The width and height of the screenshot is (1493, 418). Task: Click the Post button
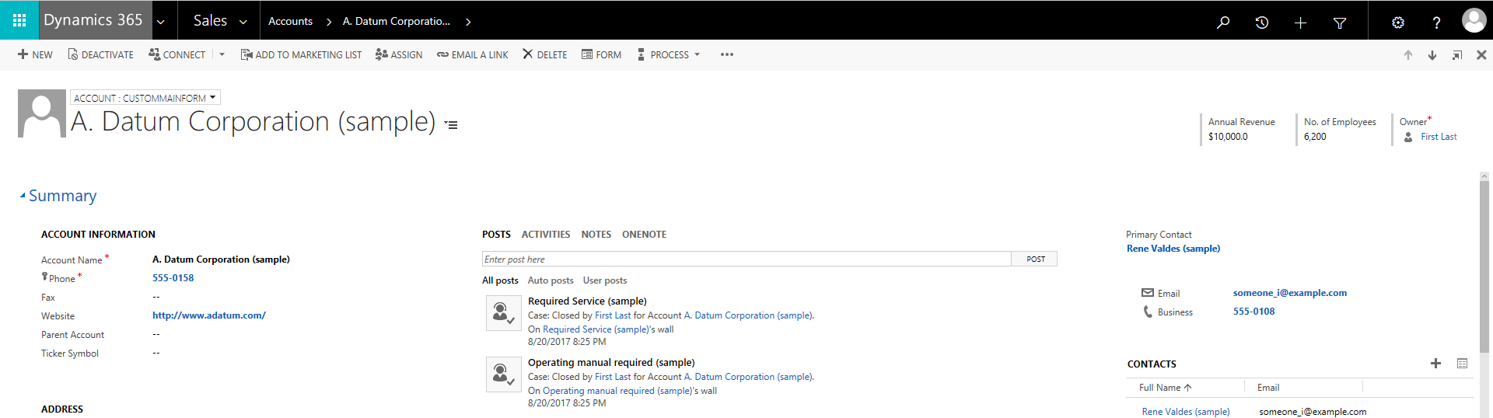point(1035,260)
